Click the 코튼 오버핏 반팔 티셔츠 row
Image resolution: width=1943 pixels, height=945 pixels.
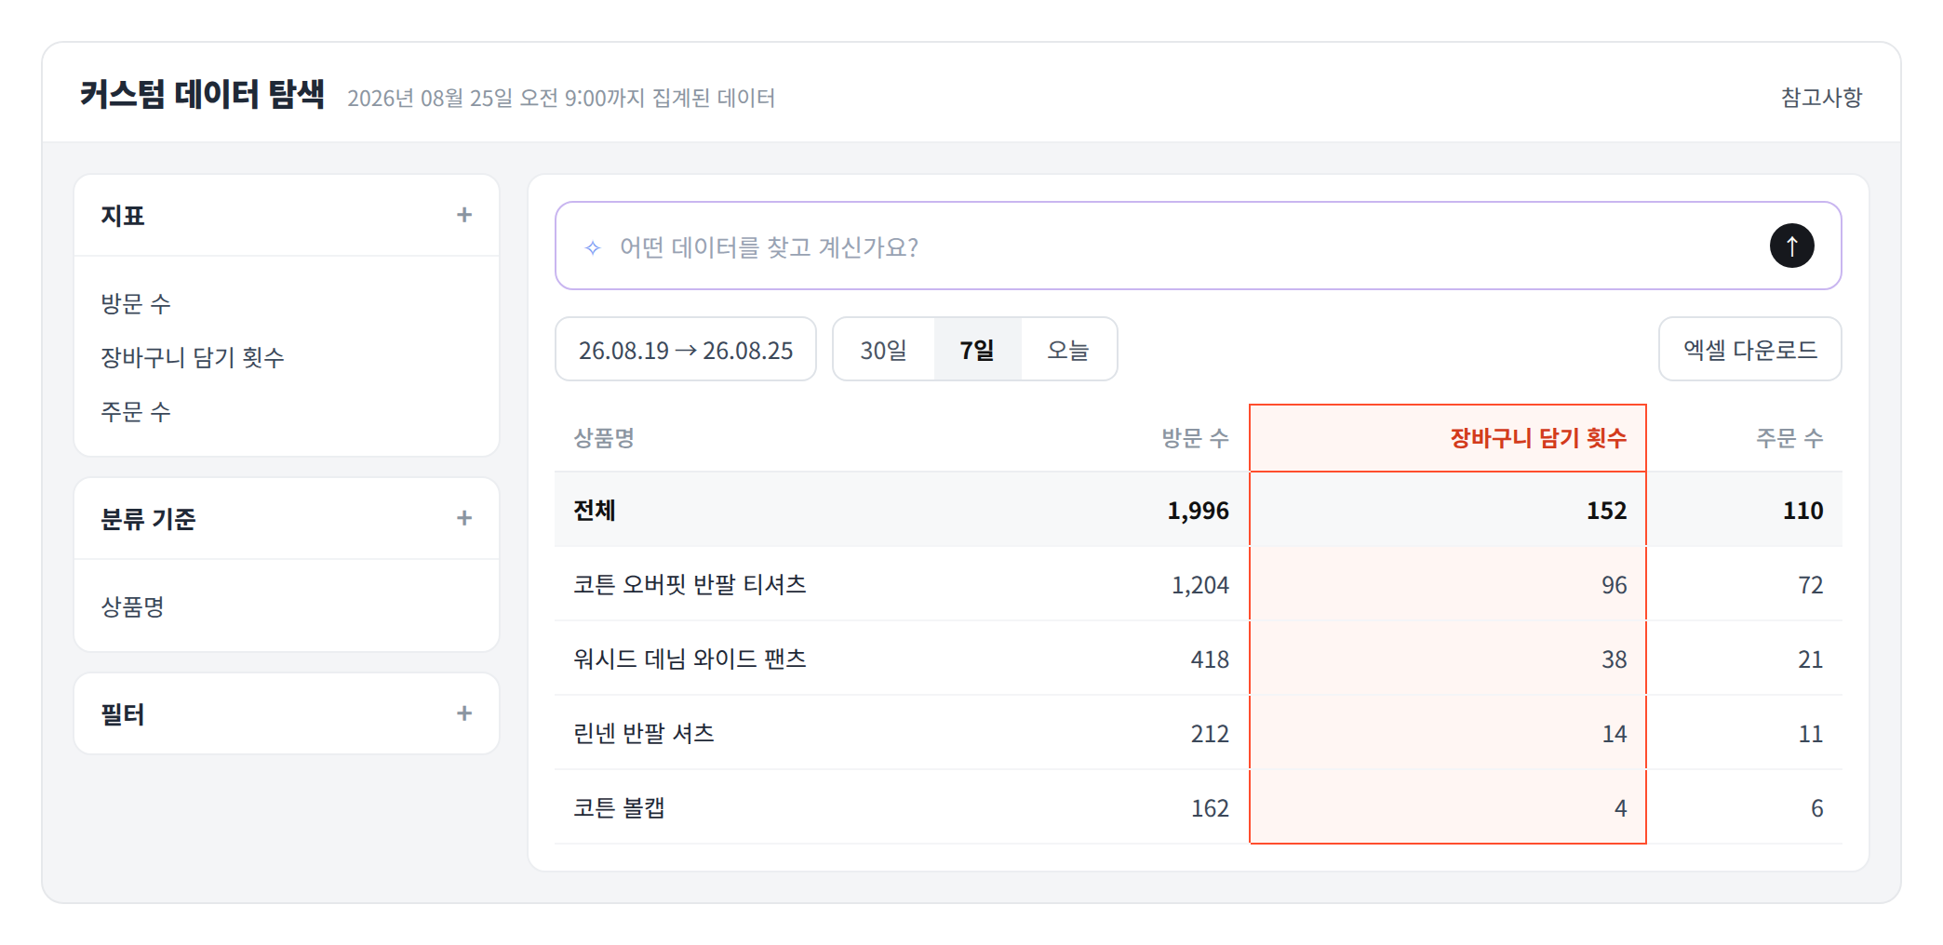pyautogui.click(x=1198, y=584)
